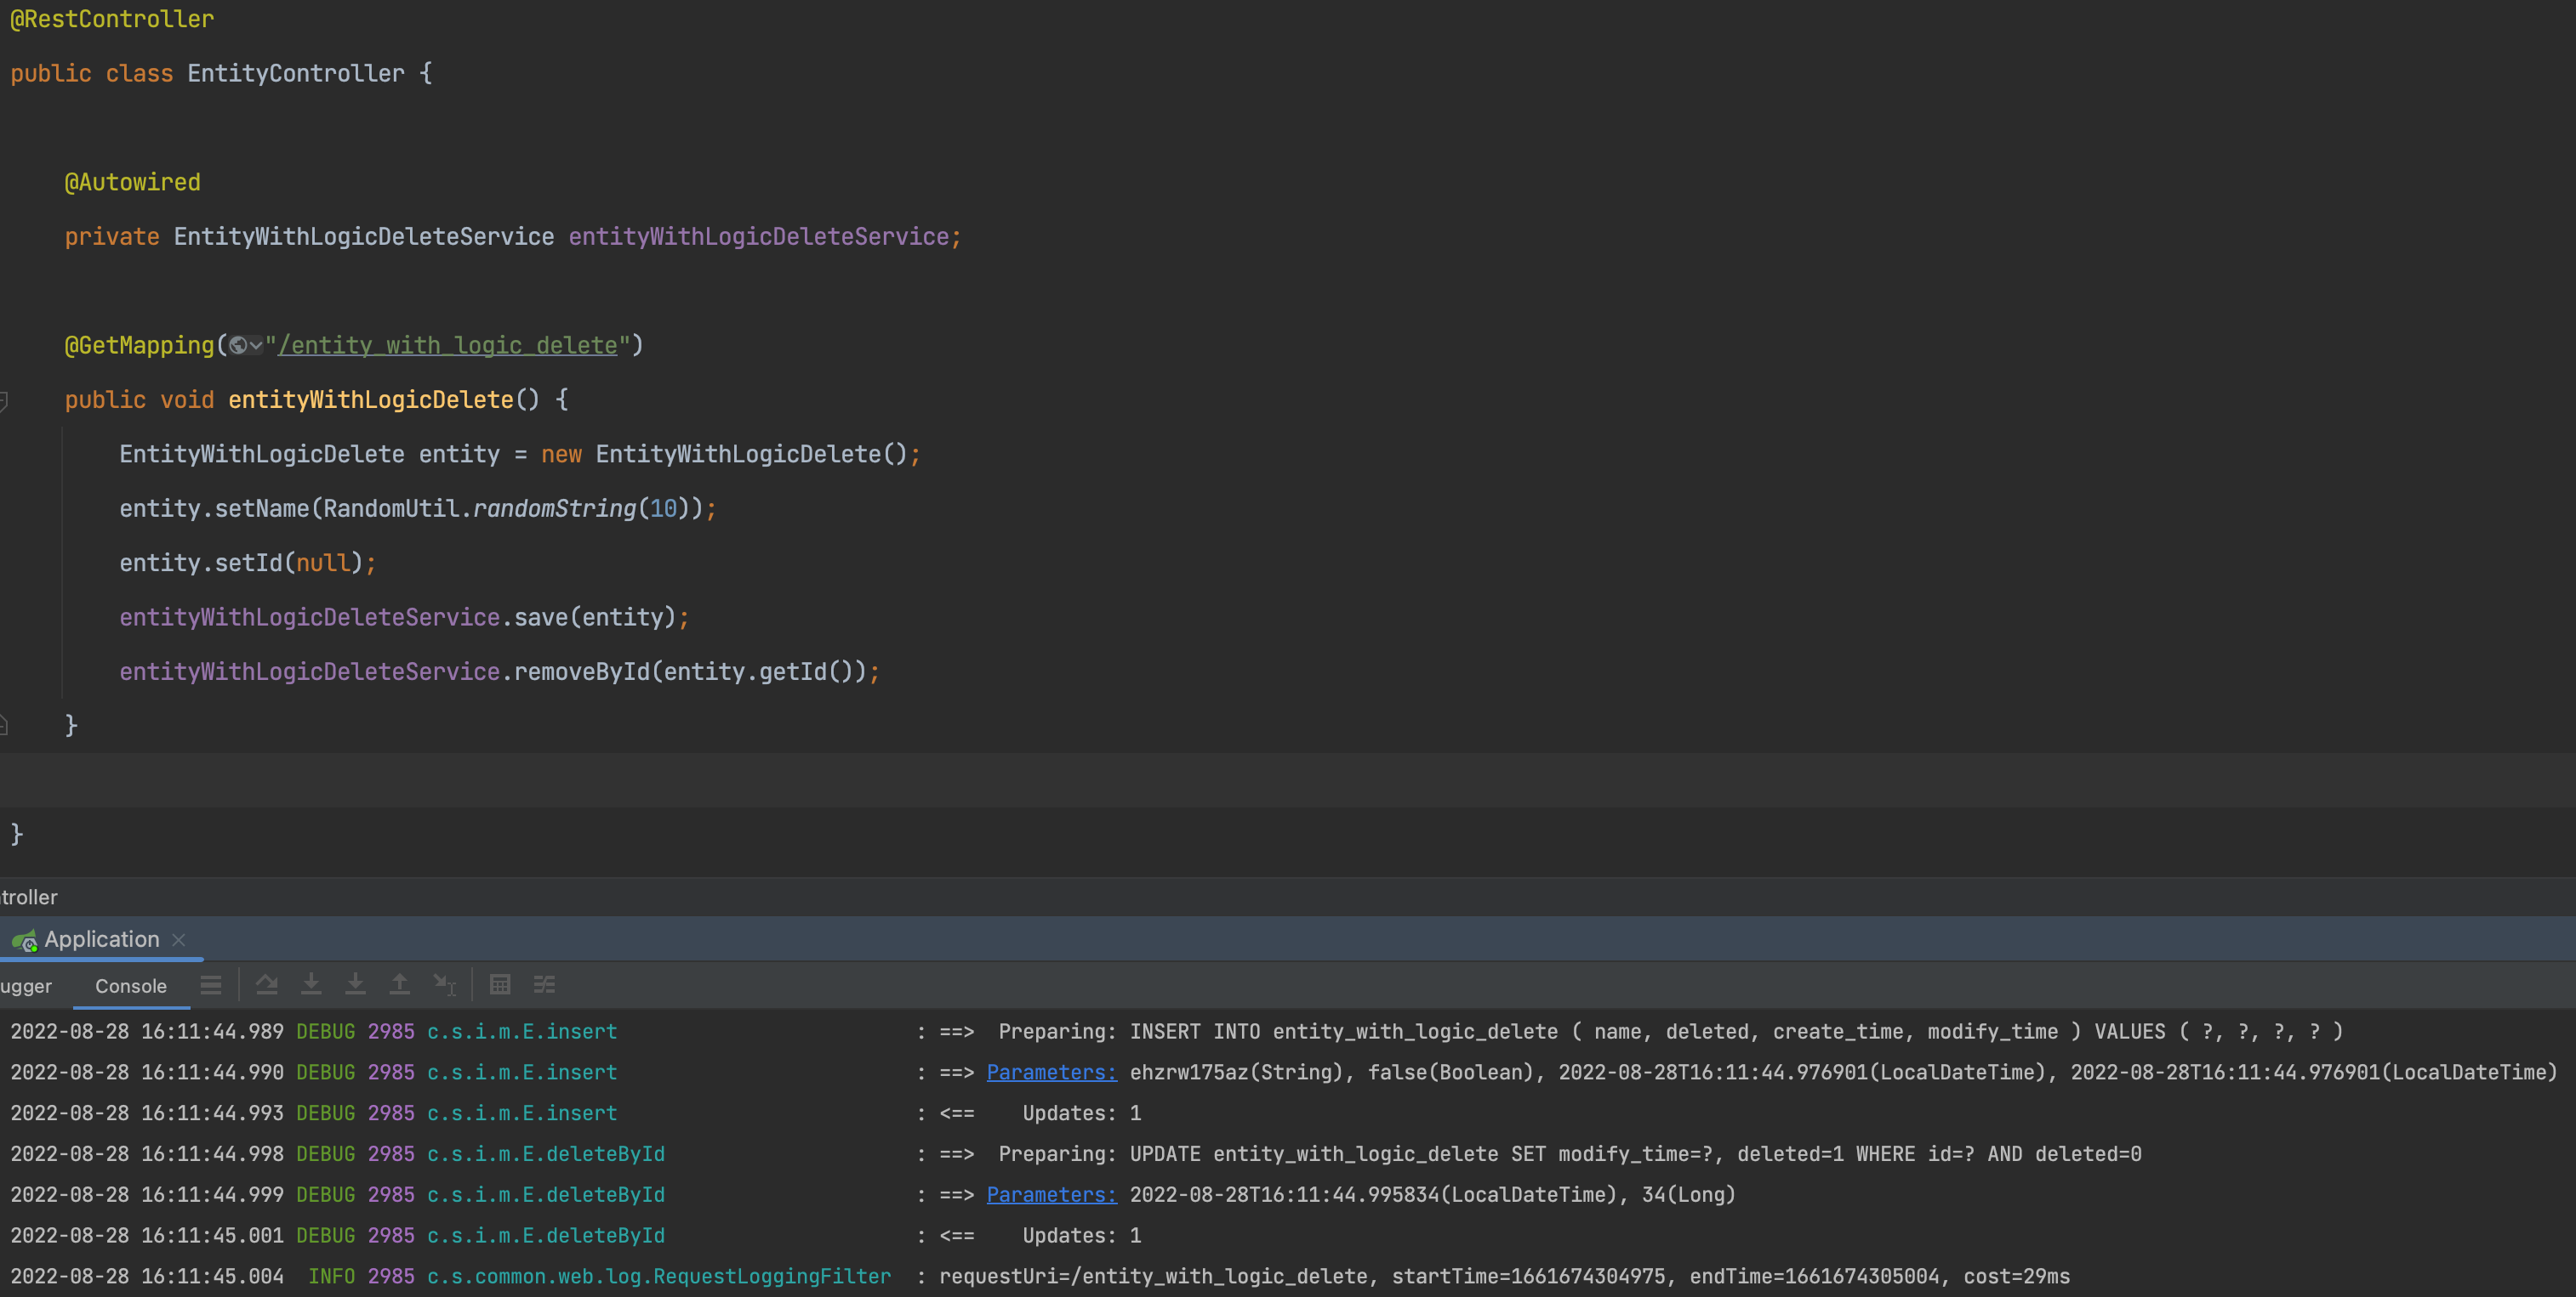Image resolution: width=2576 pixels, height=1297 pixels.
Task: Click the Force Step Into icon
Action: (355, 985)
